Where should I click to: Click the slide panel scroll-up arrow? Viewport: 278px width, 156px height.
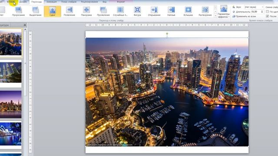click(x=25, y=29)
